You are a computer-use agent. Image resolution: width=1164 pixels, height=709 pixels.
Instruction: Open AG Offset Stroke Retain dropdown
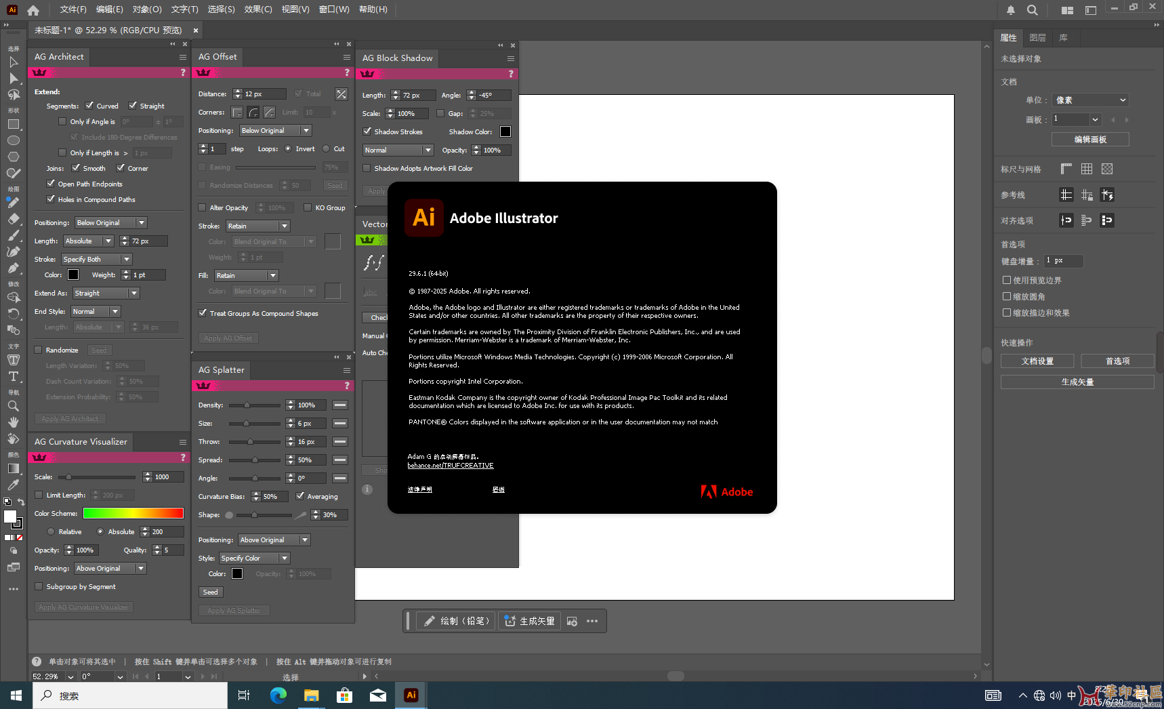[x=258, y=226]
